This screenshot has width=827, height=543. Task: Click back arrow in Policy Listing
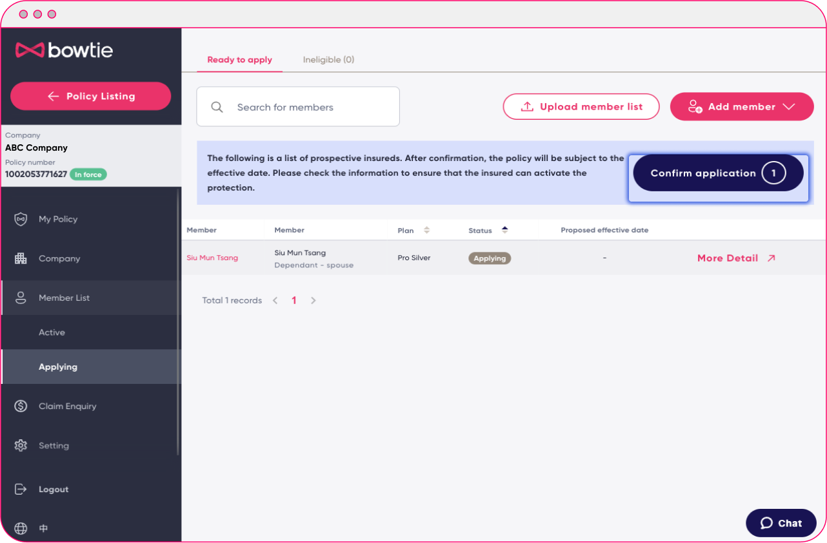(54, 96)
